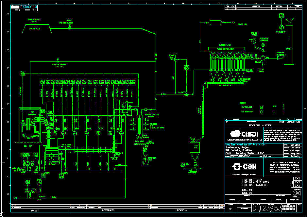
Task: Click LINE 04 text
Action: (x=247, y=190)
